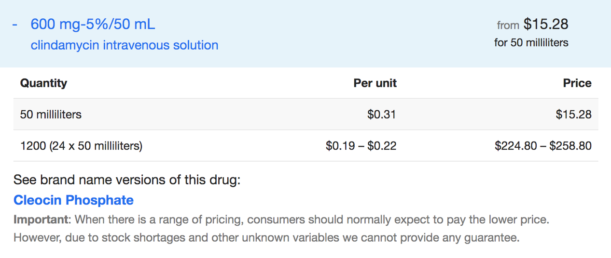Click the stock shortages disclaimer line
Image resolution: width=611 pixels, height=258 pixels.
coord(266,238)
